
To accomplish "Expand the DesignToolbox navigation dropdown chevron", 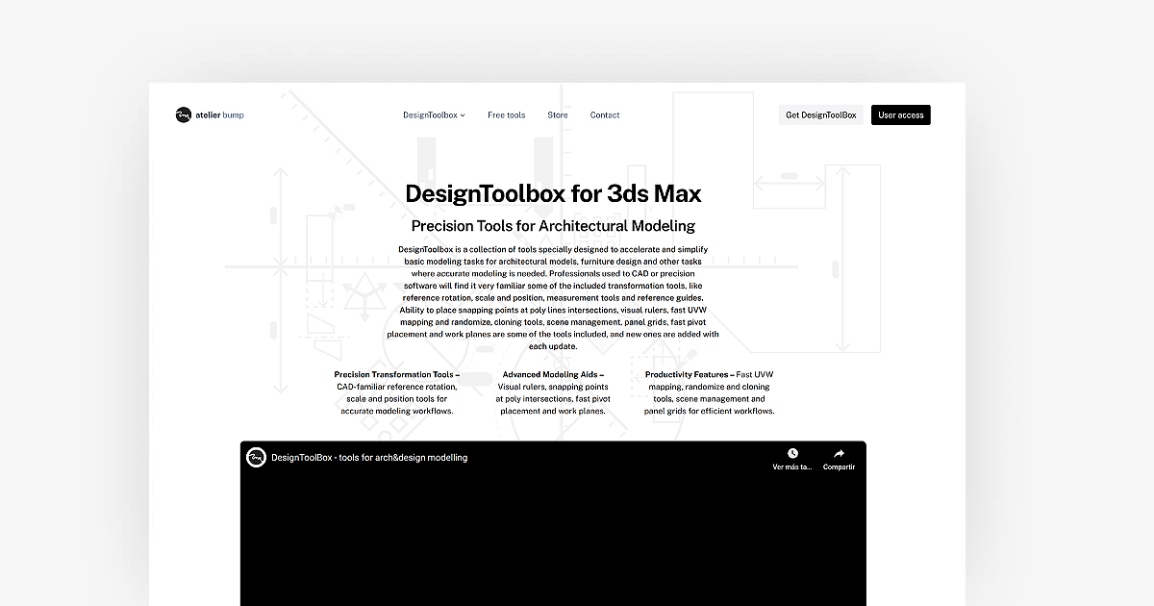I will pyautogui.click(x=462, y=114).
